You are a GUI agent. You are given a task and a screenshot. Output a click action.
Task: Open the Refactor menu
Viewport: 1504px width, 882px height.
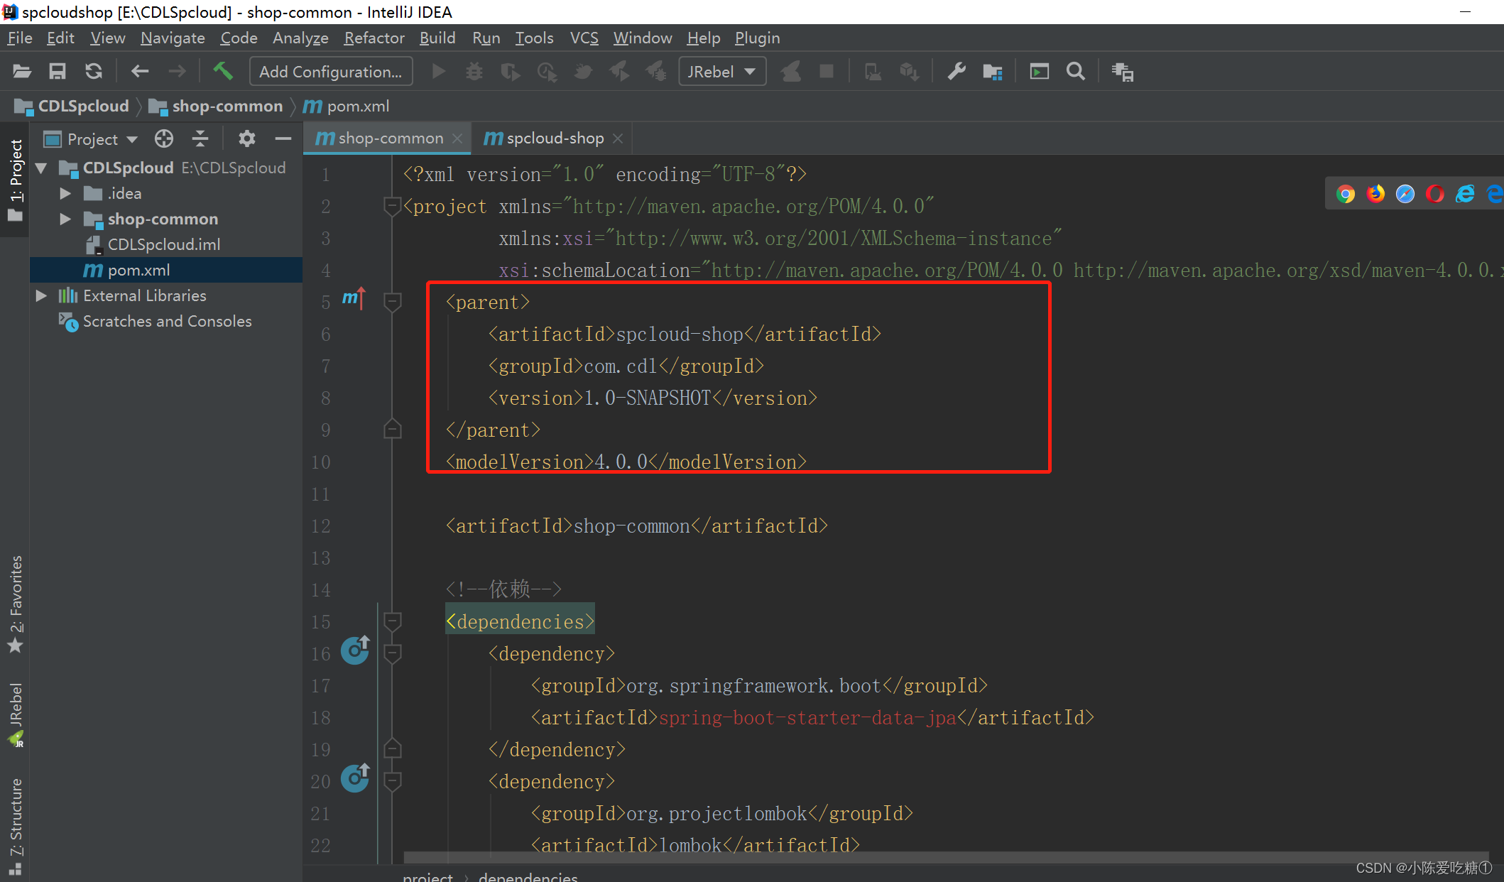pyautogui.click(x=374, y=38)
